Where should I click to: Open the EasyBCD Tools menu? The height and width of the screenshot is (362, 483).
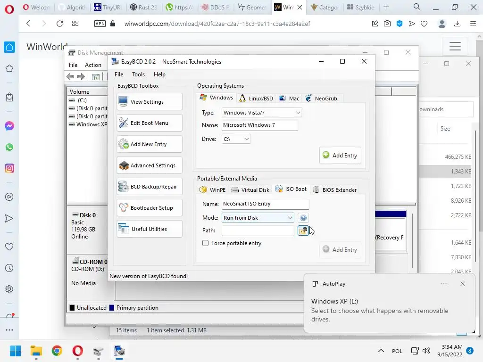(138, 74)
